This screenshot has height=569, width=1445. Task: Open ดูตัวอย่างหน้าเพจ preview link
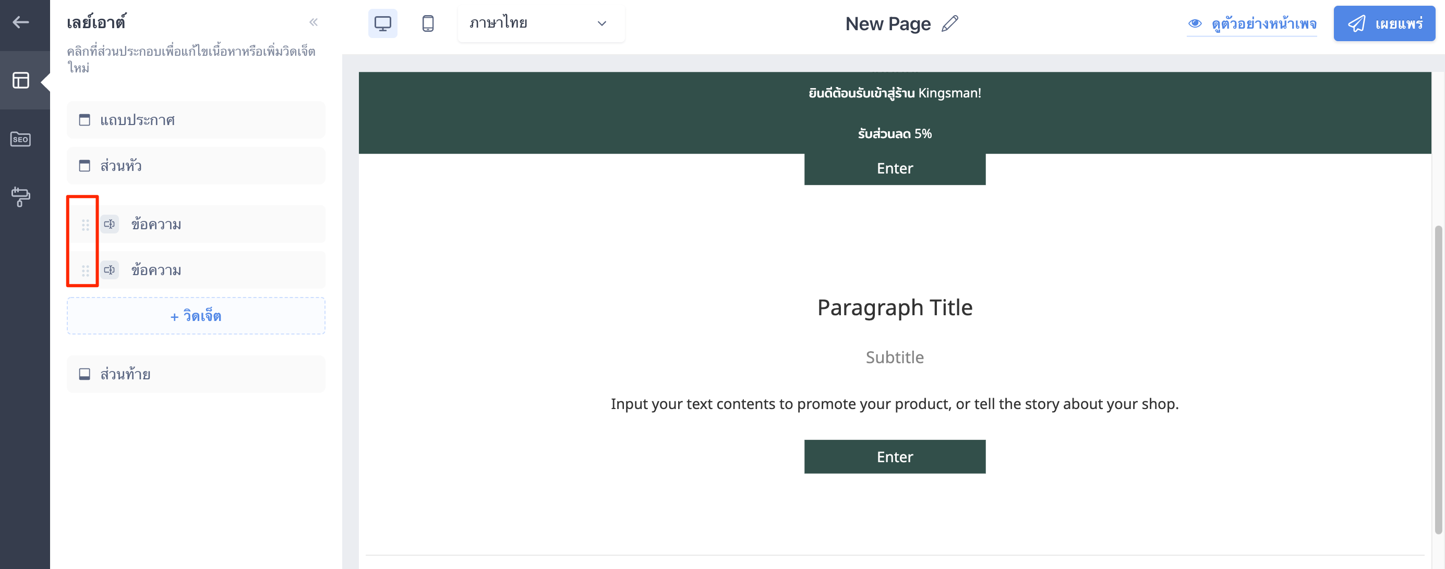1263,23
